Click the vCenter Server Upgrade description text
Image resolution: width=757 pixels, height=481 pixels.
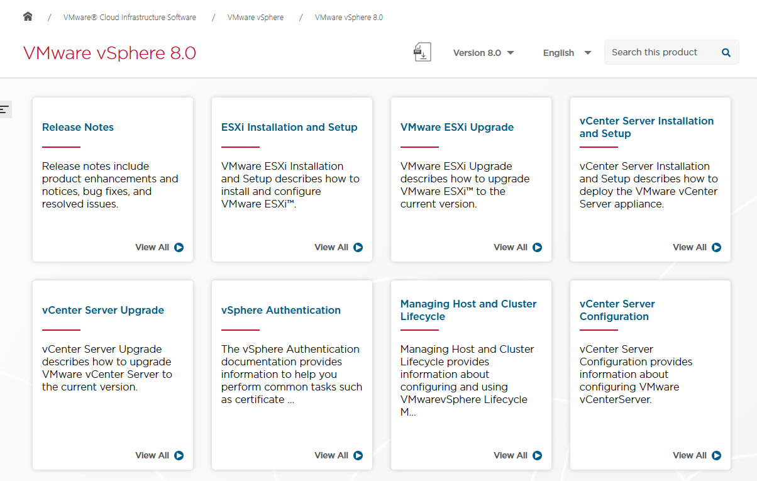click(107, 368)
